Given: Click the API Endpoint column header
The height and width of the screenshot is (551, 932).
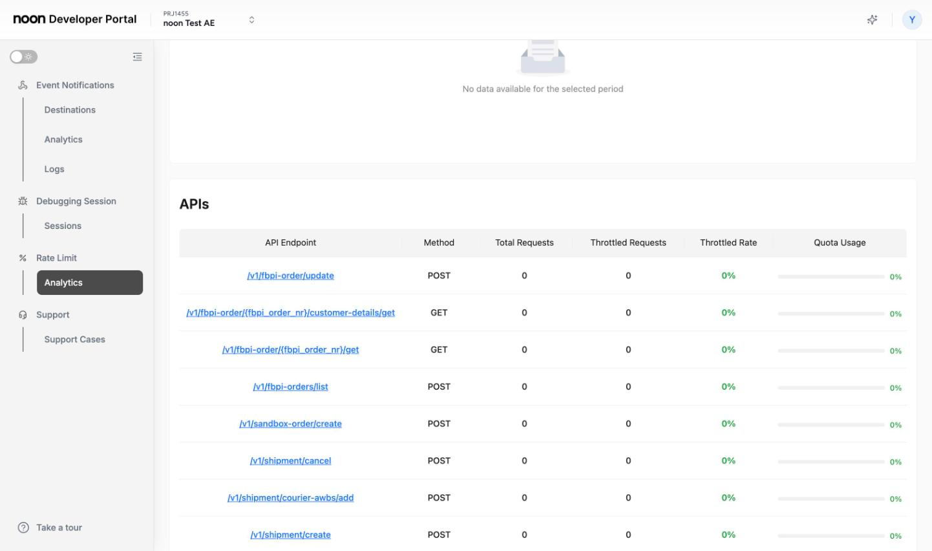Looking at the screenshot, I should tap(290, 243).
